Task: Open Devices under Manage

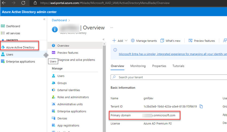Action: [x=62, y=118]
